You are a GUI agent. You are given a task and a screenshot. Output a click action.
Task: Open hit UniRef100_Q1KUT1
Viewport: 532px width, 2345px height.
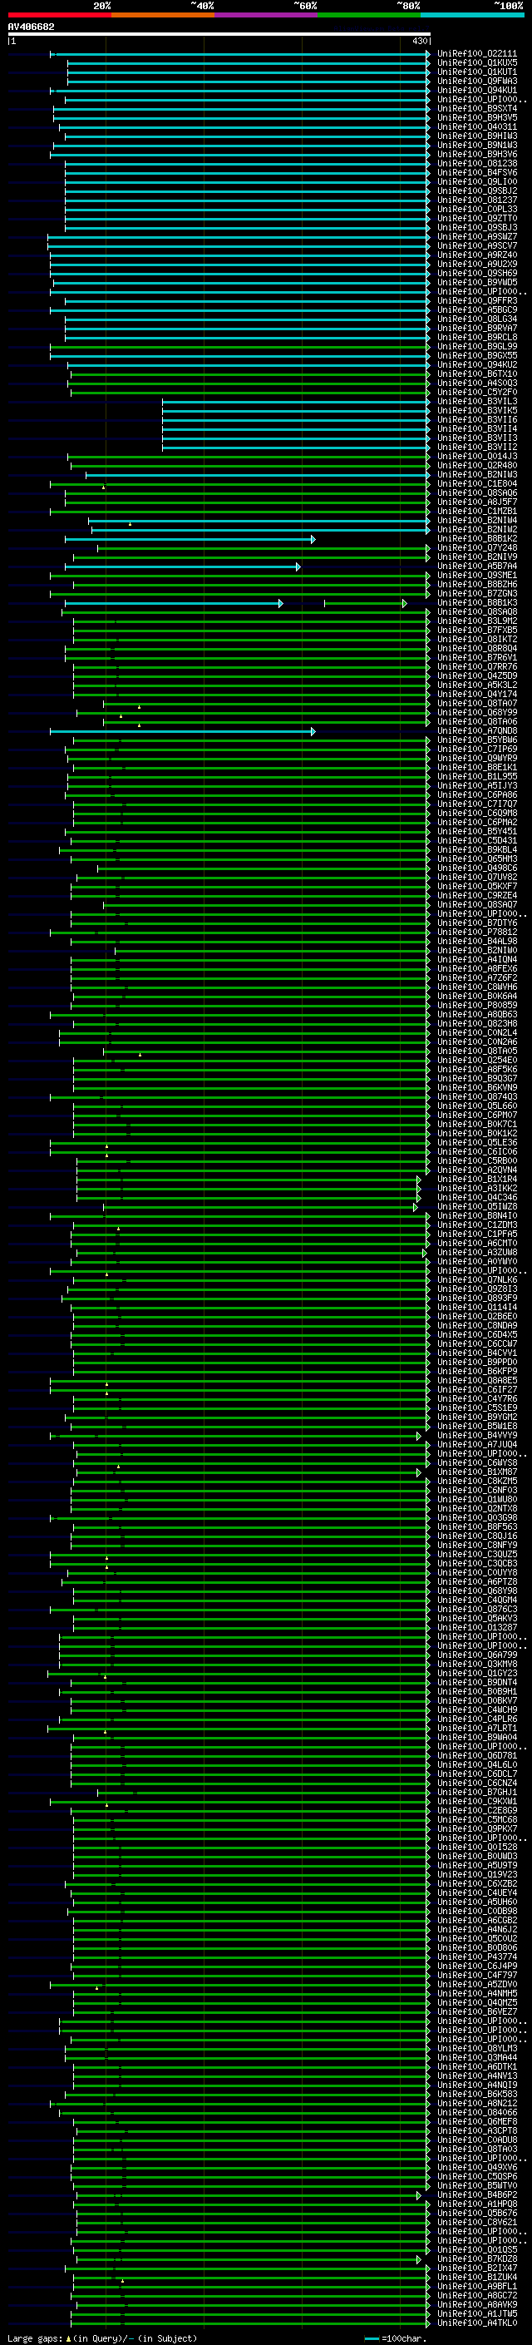(x=477, y=72)
